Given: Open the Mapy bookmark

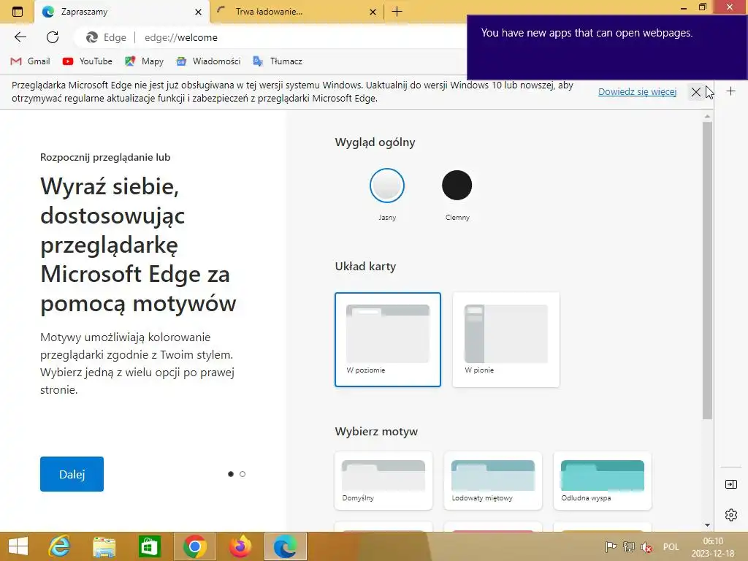Looking at the screenshot, I should coord(144,61).
